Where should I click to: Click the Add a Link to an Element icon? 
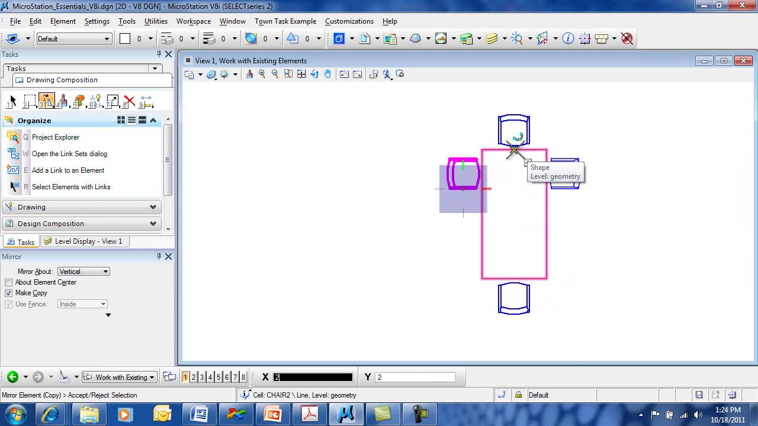12,170
